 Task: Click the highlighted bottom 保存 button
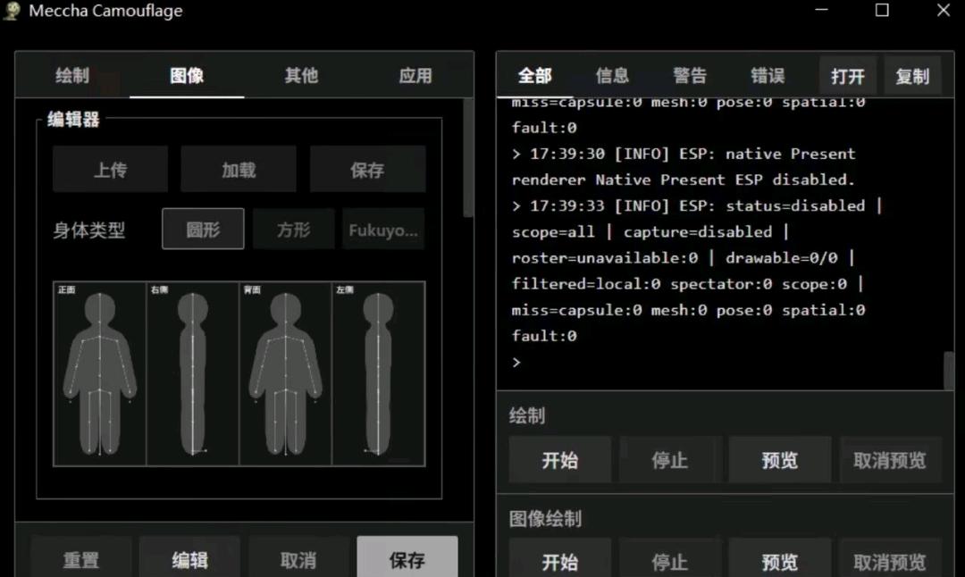point(407,558)
